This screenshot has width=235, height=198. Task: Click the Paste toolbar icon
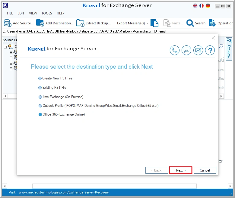167,23
